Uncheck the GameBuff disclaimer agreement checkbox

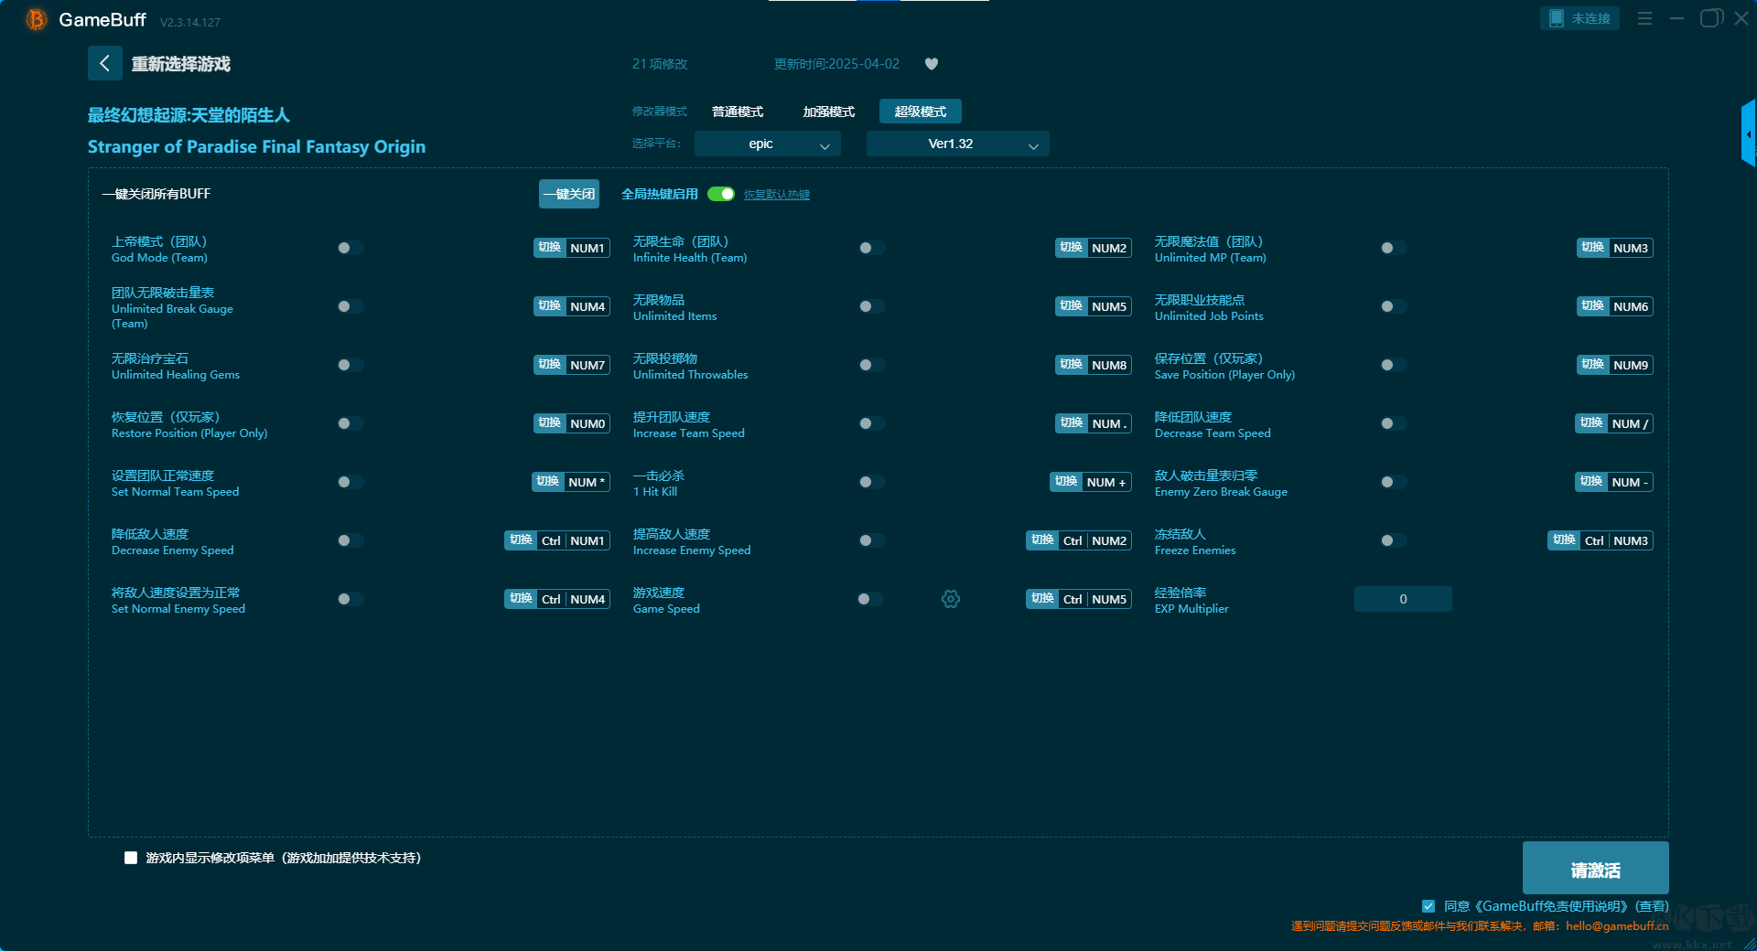click(1428, 906)
